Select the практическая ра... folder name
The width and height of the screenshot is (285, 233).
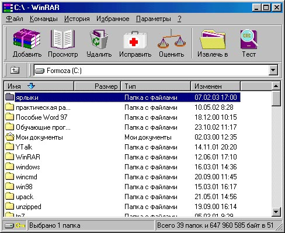click(x=43, y=107)
